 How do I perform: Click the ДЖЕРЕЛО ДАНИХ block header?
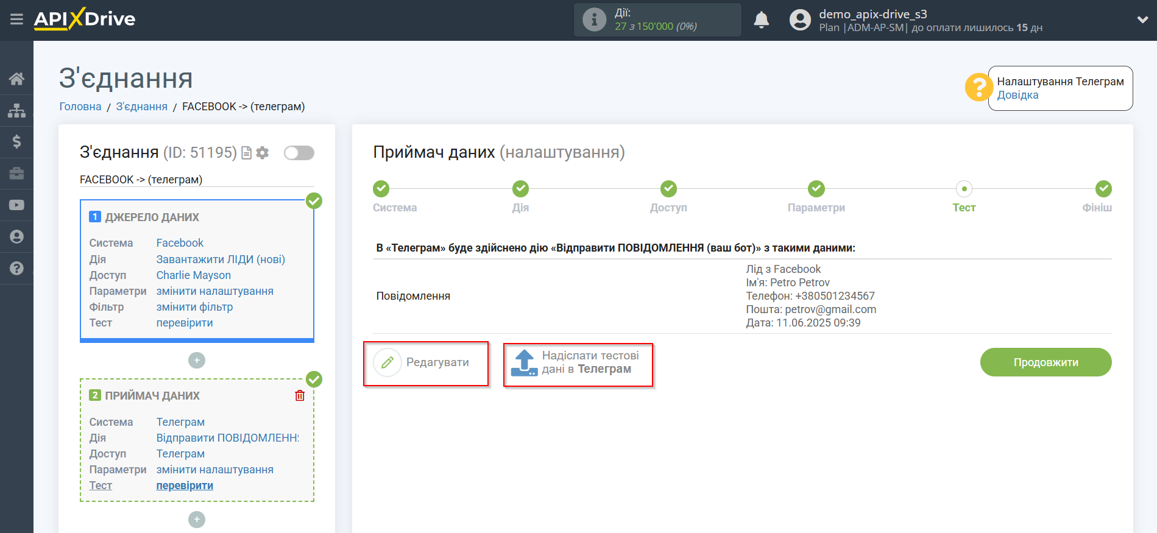click(x=152, y=217)
